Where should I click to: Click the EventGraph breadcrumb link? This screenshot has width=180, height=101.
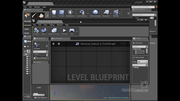click(109, 44)
